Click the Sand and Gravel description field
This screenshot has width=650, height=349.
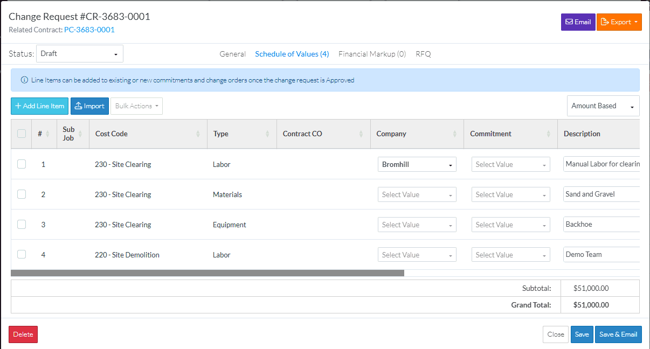600,194
